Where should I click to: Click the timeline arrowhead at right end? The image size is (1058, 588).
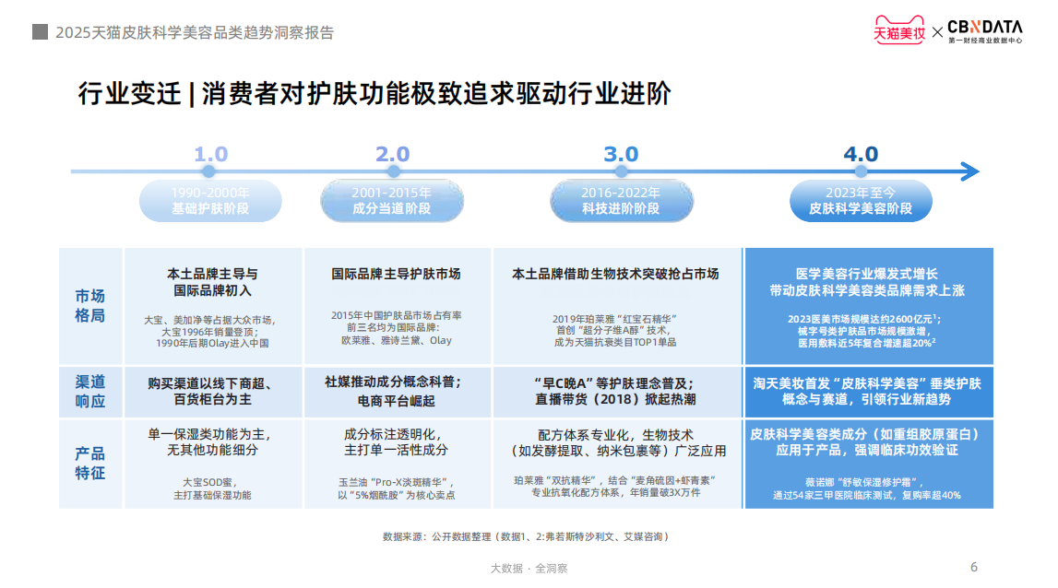point(969,171)
